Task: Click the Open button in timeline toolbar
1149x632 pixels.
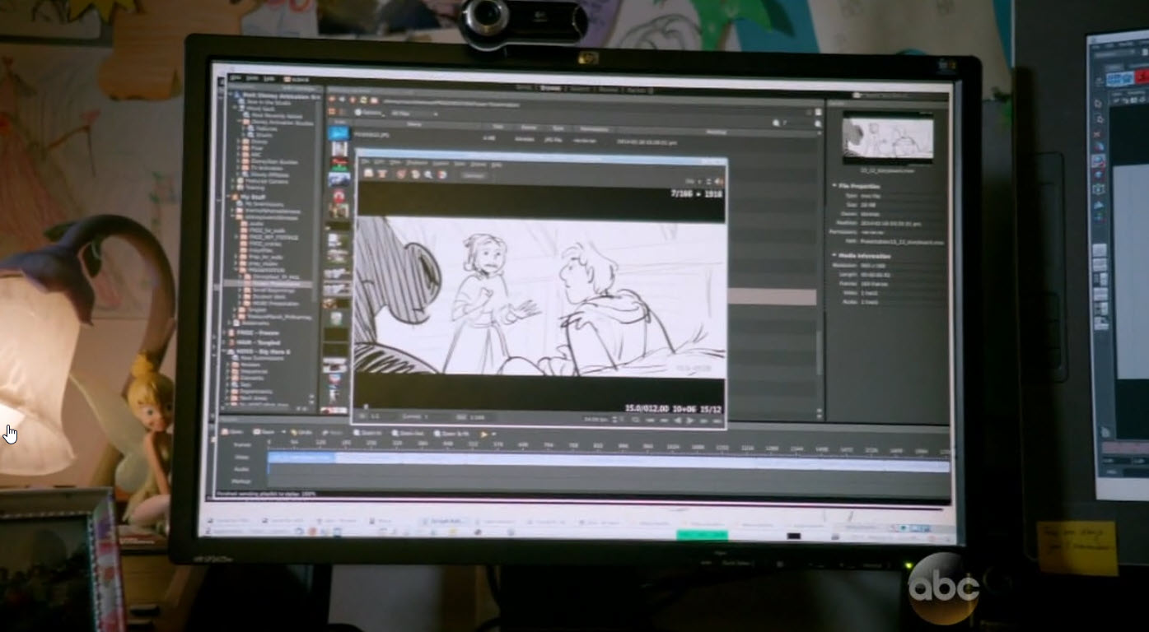Action: (231, 431)
